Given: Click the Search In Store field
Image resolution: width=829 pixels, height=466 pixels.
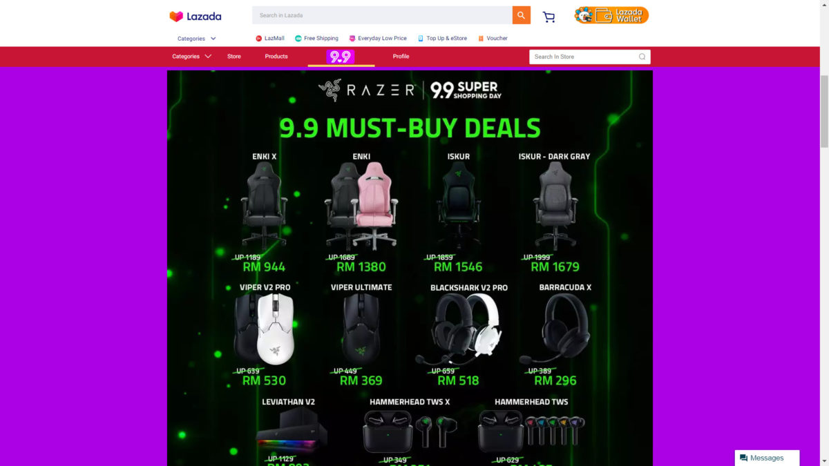Looking at the screenshot, I should click(x=589, y=57).
